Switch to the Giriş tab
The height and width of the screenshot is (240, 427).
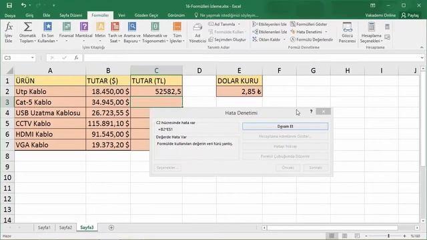[29, 15]
